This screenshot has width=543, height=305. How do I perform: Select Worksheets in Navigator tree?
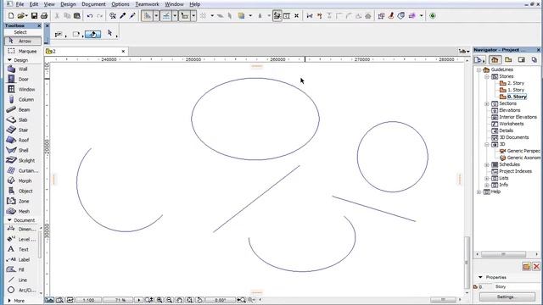pos(511,124)
